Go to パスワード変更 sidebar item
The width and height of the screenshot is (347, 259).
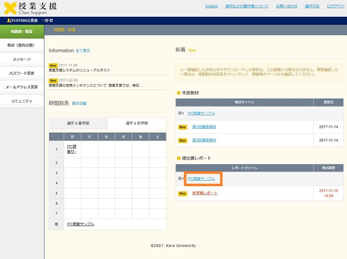[22, 73]
